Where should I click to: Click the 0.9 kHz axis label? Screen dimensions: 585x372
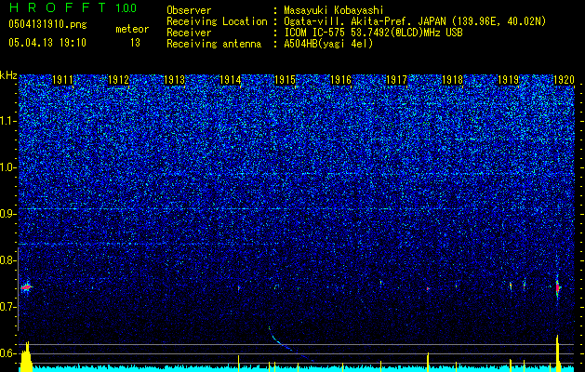pyautogui.click(x=7, y=214)
